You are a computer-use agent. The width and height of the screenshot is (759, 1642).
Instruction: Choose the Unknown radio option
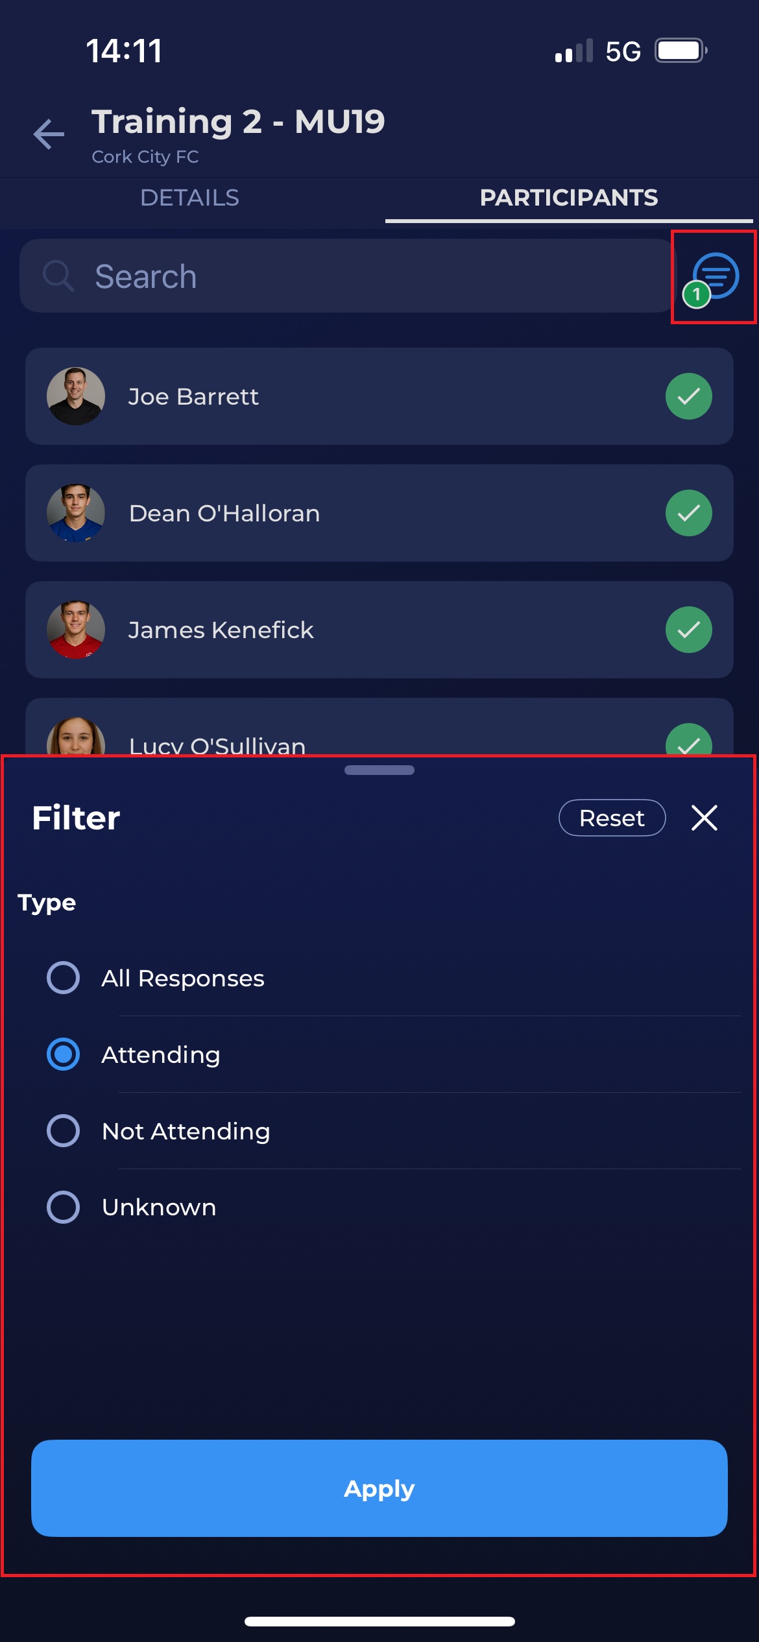[x=64, y=1208]
